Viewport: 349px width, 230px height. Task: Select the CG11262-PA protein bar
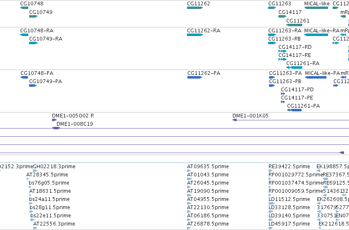pyautogui.click(x=195, y=77)
